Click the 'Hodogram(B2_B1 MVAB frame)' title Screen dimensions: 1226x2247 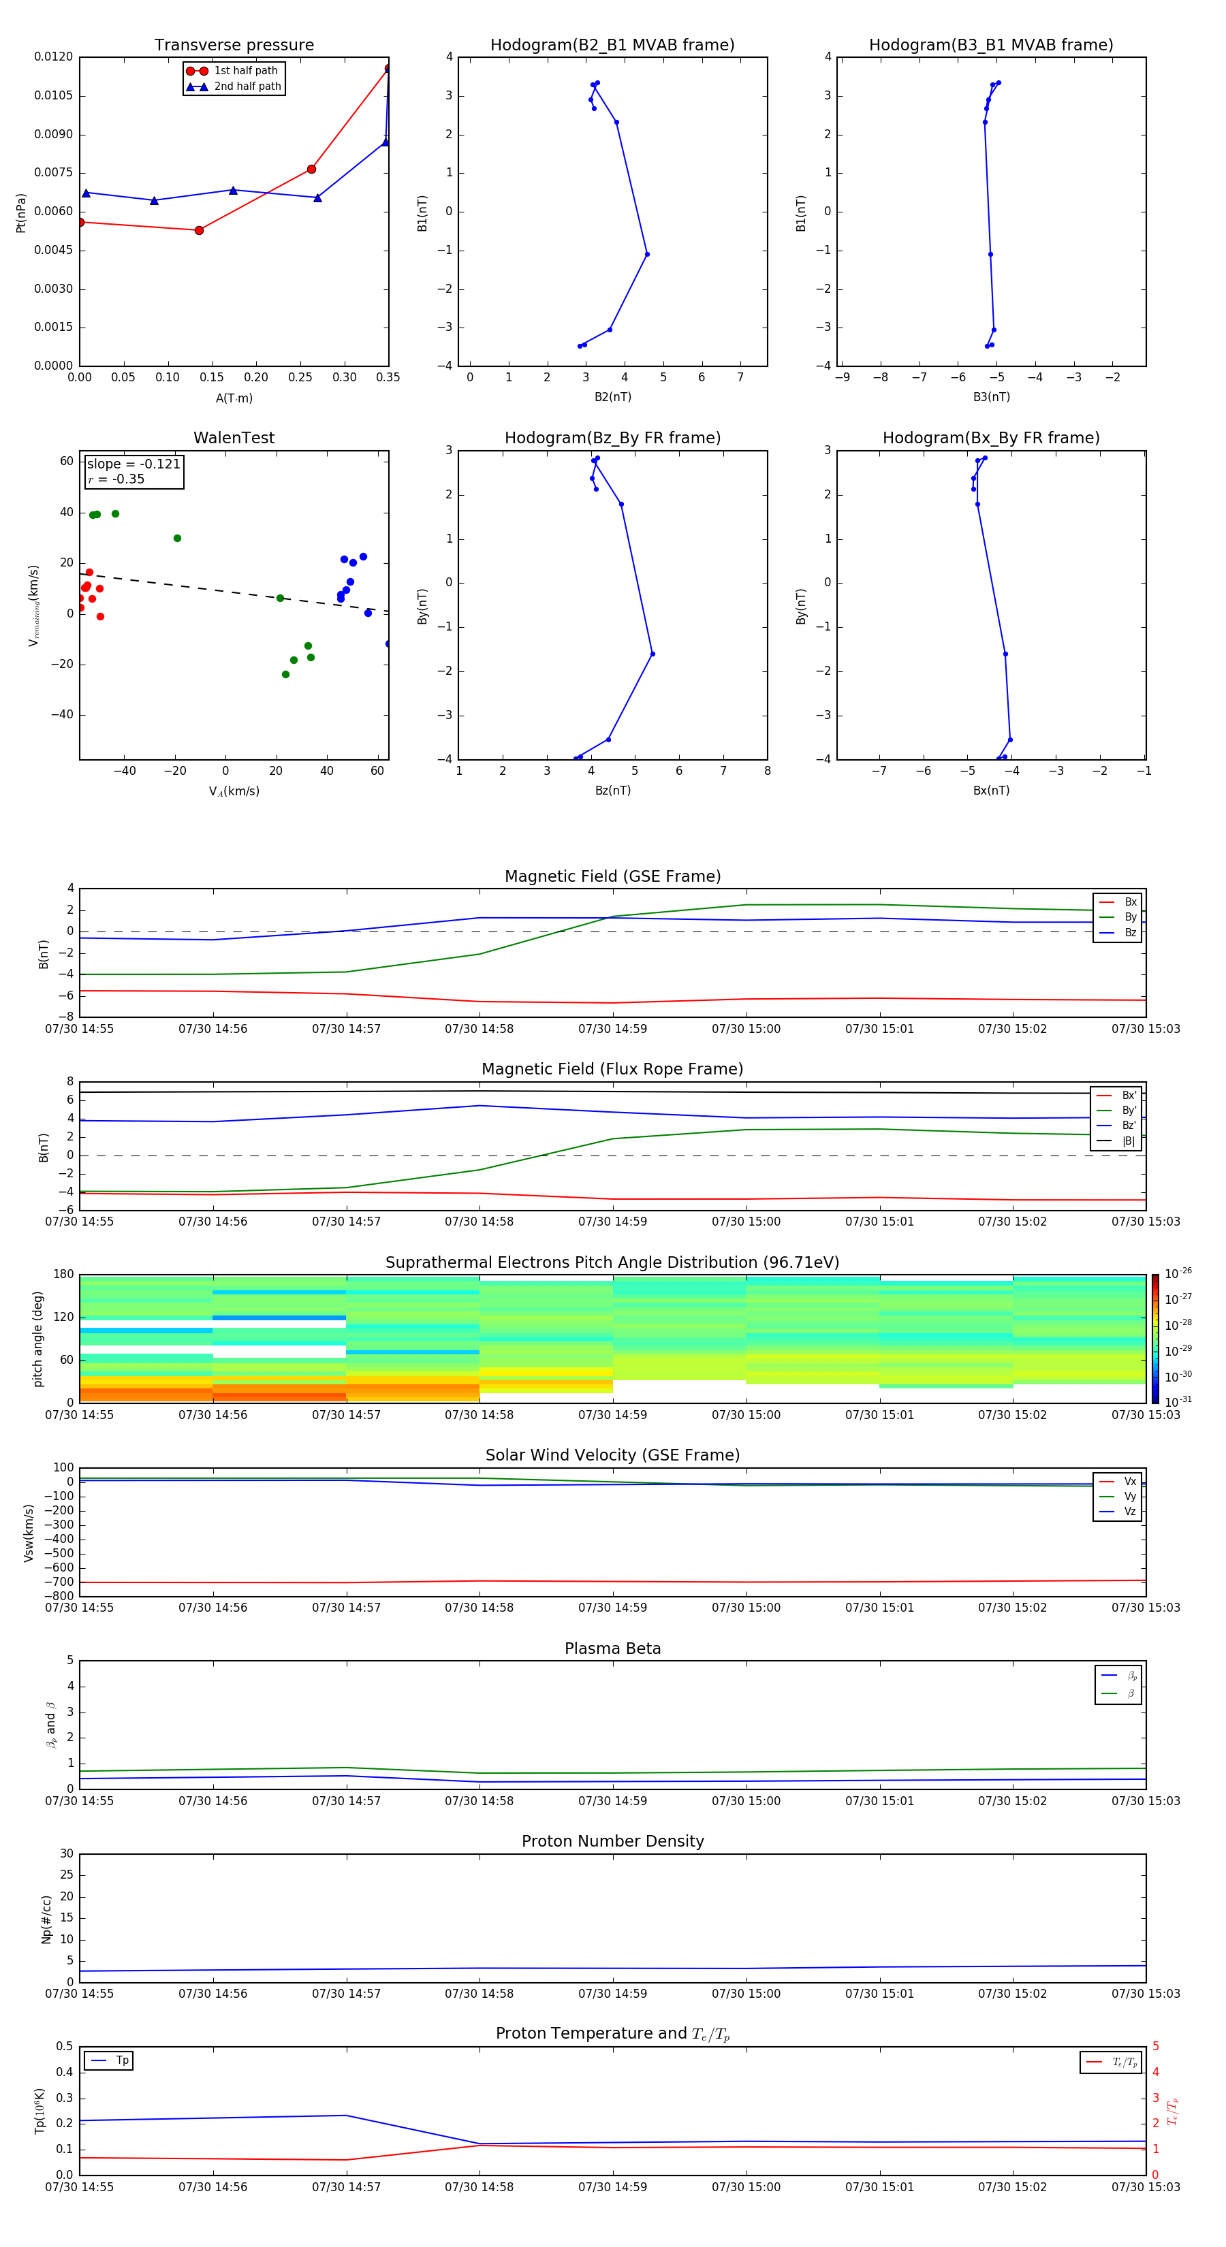[x=612, y=46]
